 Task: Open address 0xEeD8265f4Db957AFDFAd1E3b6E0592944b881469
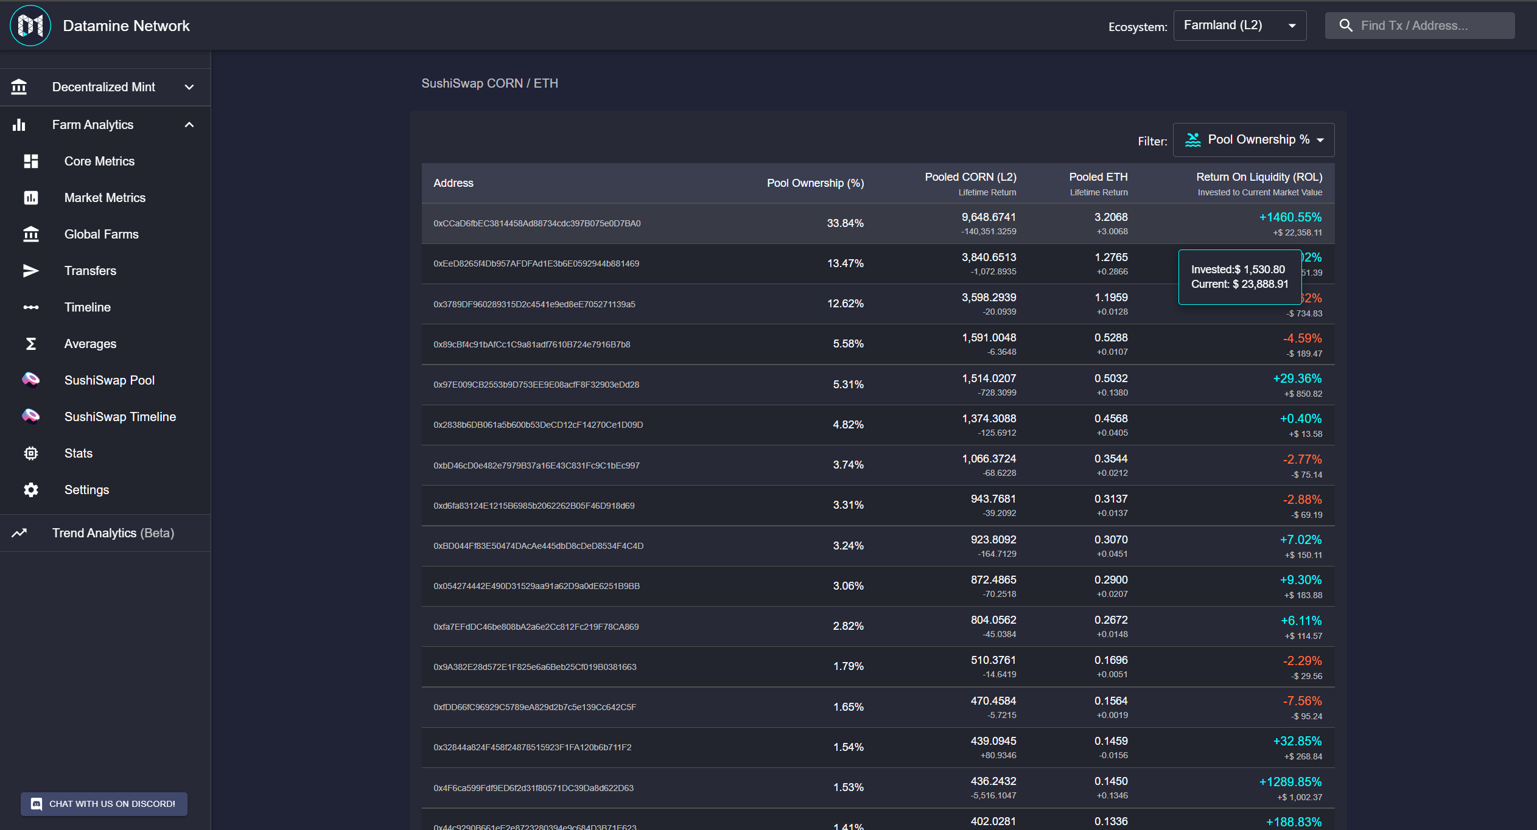[x=536, y=263]
